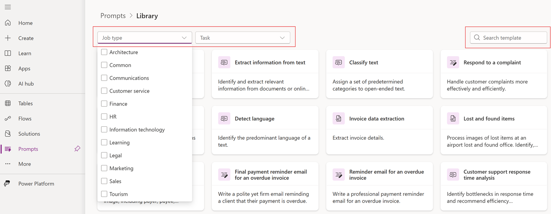Unpin Prompts using the pin icon
The image size is (551, 214).
coord(77,149)
